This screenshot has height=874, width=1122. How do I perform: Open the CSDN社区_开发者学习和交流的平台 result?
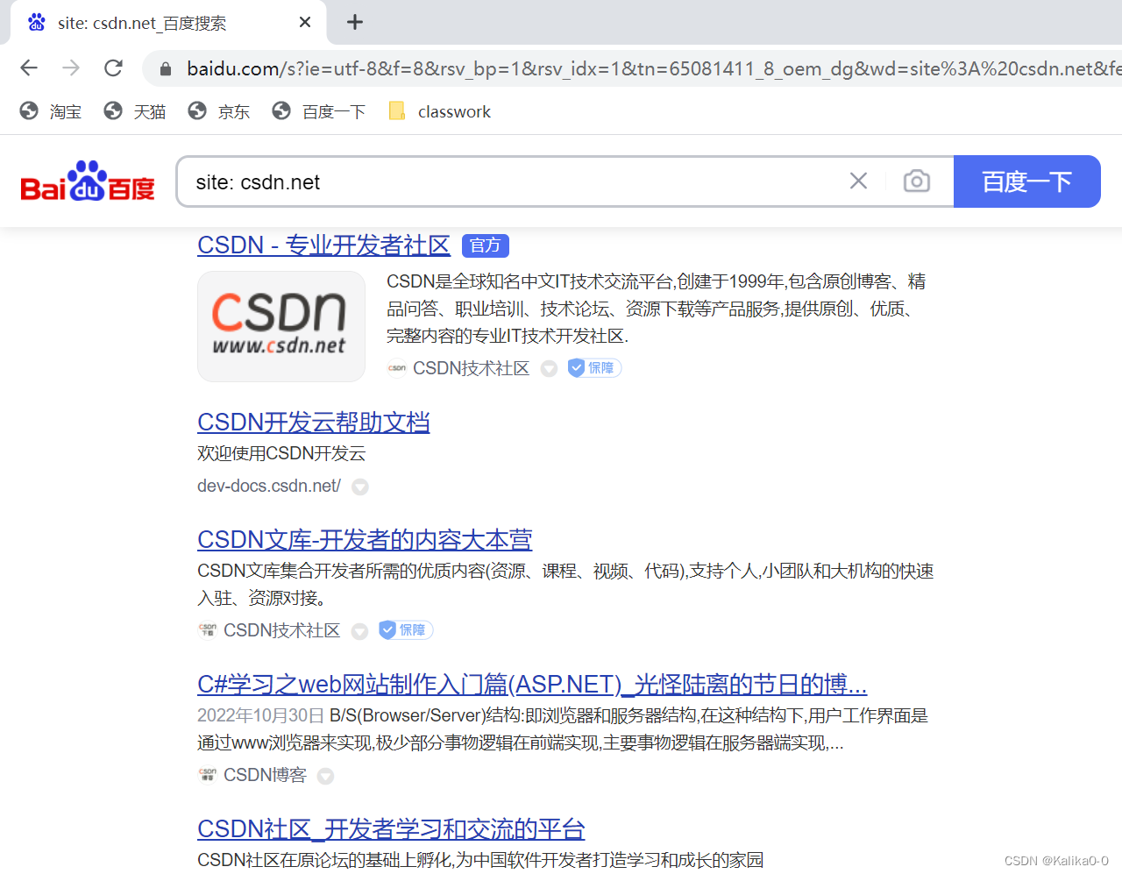[391, 829]
